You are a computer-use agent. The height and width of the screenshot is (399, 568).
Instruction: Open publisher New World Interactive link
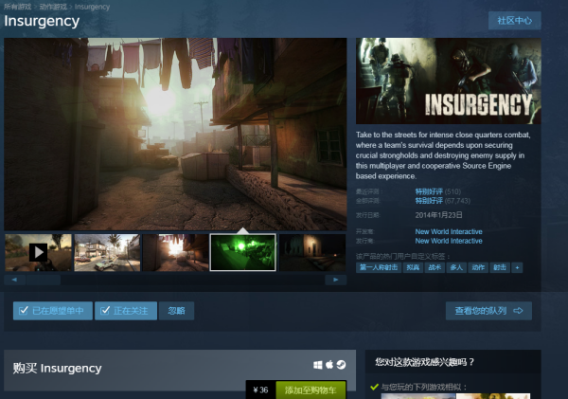449,241
